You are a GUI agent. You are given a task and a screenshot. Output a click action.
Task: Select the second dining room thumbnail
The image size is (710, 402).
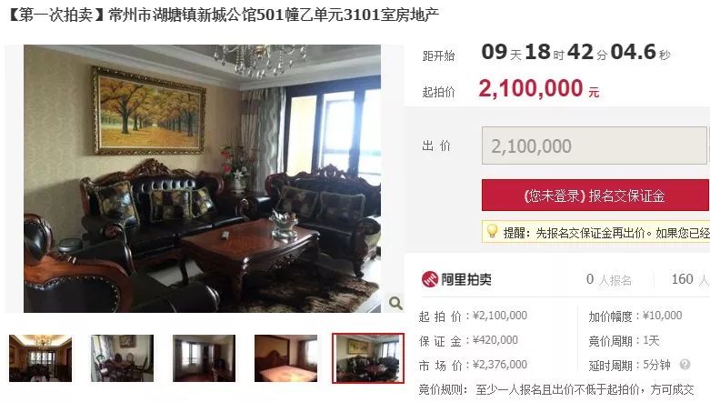(x=122, y=358)
